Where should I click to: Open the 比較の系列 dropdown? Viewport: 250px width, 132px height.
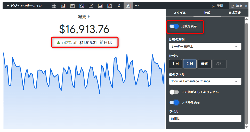pos(205,46)
